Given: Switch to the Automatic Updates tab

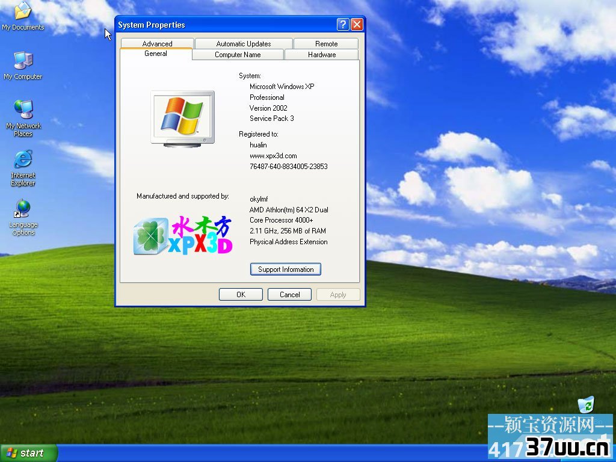Looking at the screenshot, I should click(x=244, y=43).
